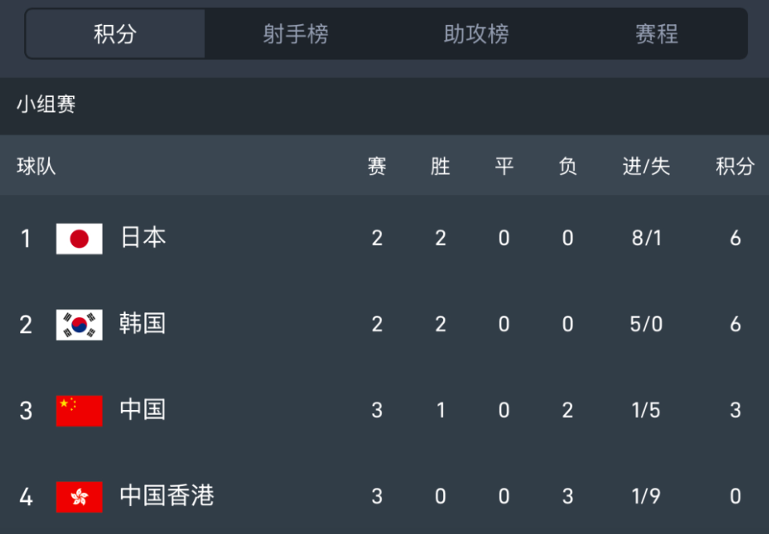Tap the South Korea flag icon

(79, 324)
